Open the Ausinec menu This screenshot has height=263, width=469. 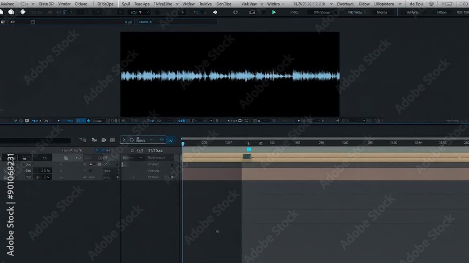[8, 4]
